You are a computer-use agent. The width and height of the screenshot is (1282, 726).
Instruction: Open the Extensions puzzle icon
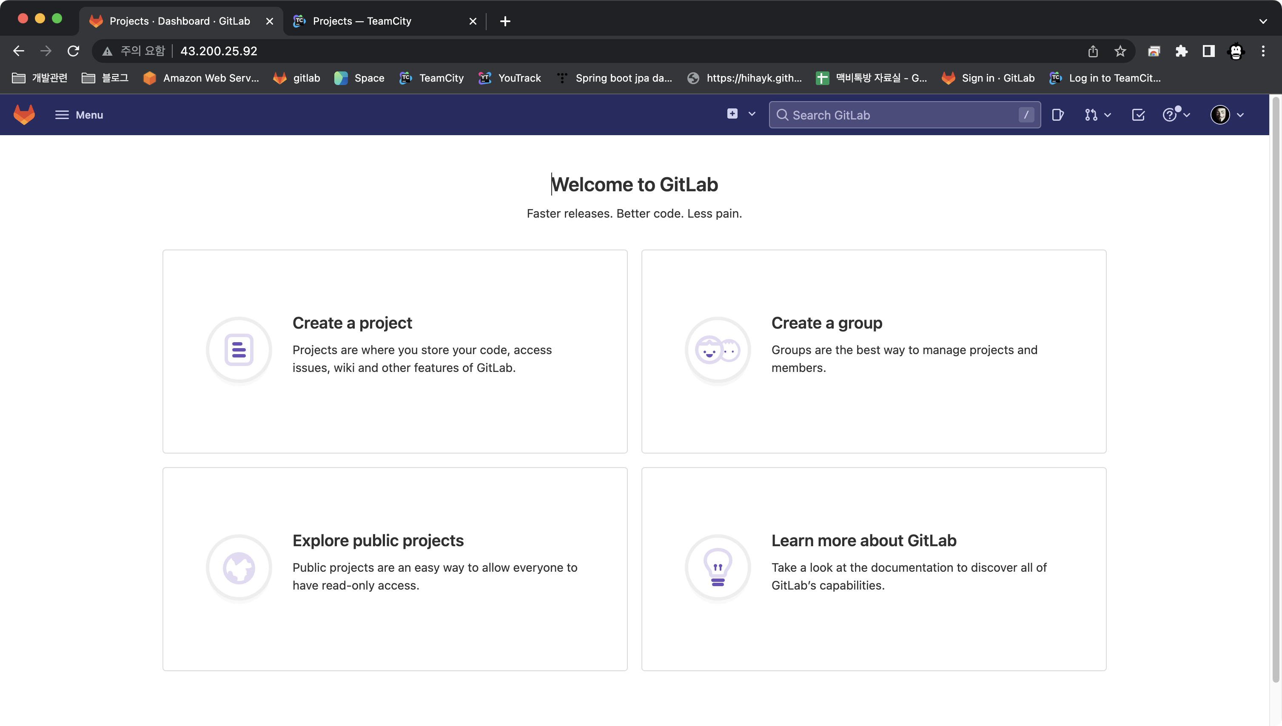(x=1181, y=51)
